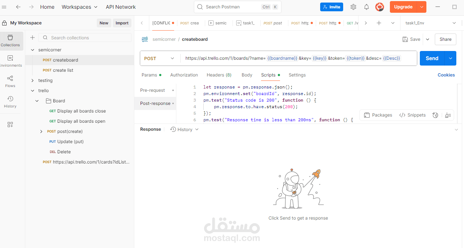Viewport: 464px width, 248px height.
Task: Select the Pre-request script section
Action: pos(155,90)
